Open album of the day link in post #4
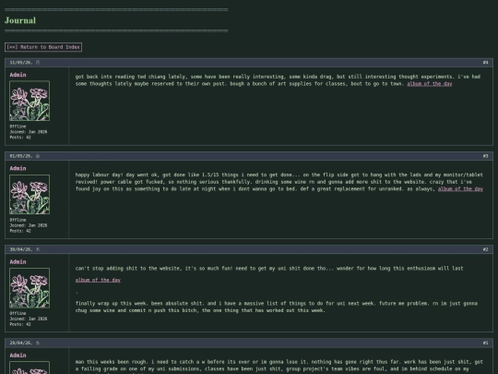 pyautogui.click(x=430, y=84)
